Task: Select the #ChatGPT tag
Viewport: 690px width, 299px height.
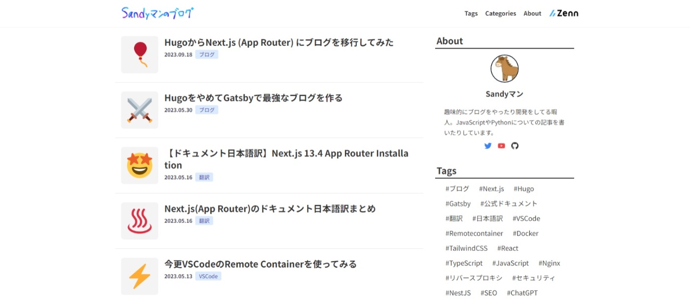Action: click(x=522, y=293)
